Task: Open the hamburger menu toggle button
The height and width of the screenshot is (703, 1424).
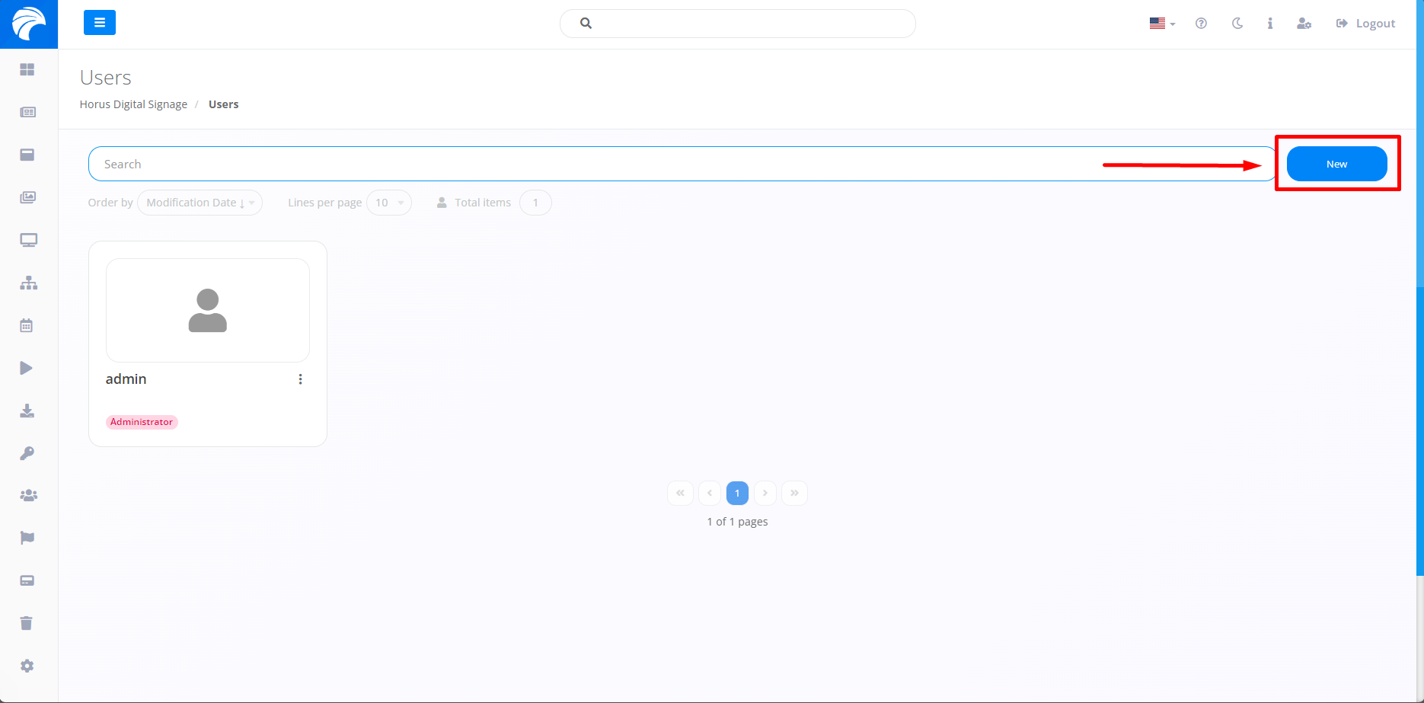Action: click(100, 23)
